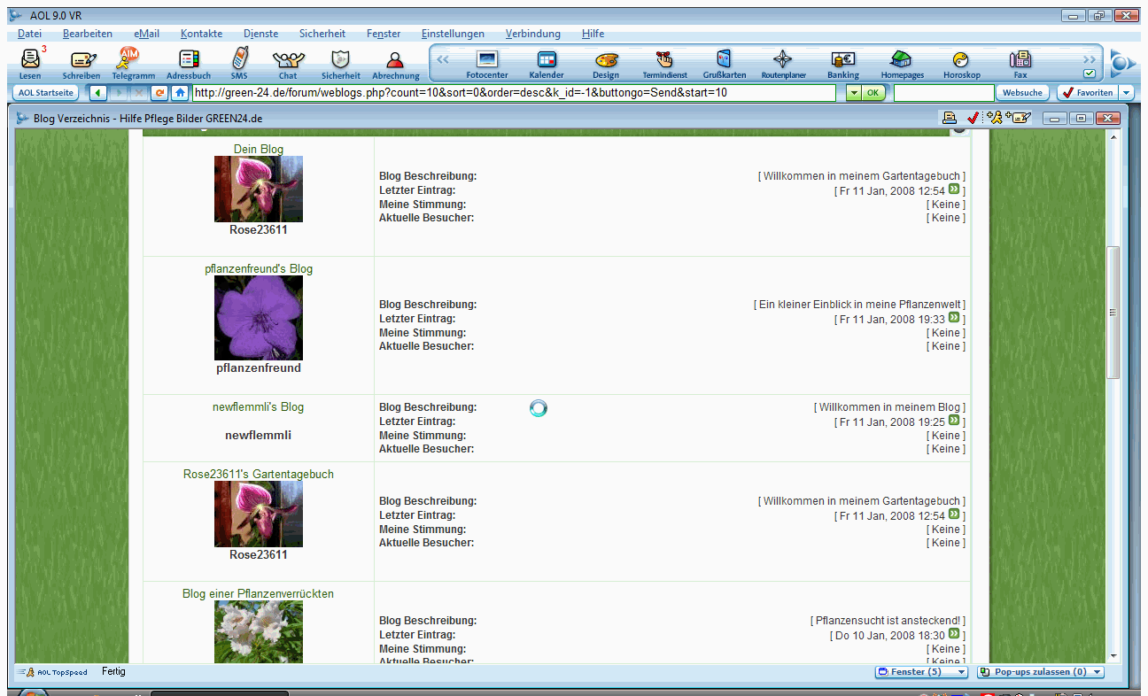
Task: Open the Dein Blog link
Action: point(259,150)
